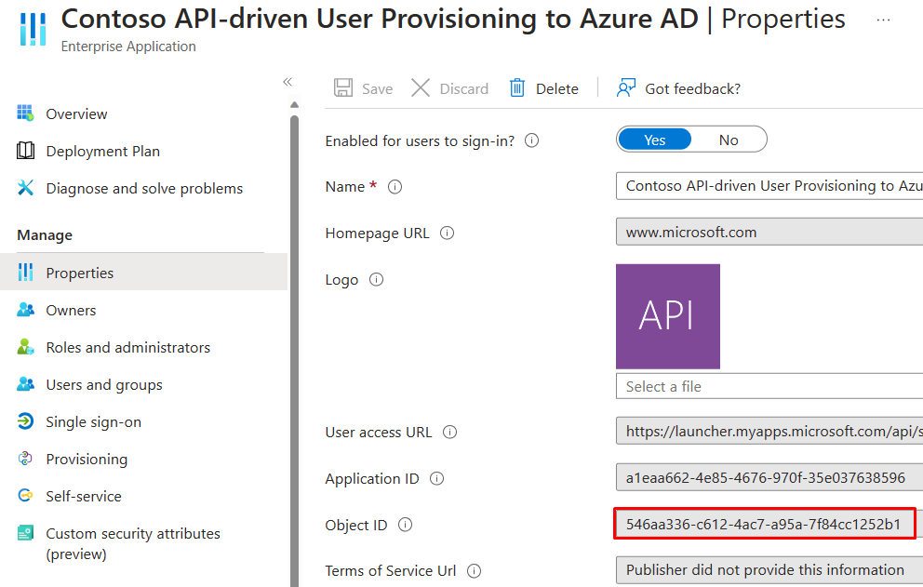Click info icon next to Object ID
The width and height of the screenshot is (923, 587).
click(405, 525)
